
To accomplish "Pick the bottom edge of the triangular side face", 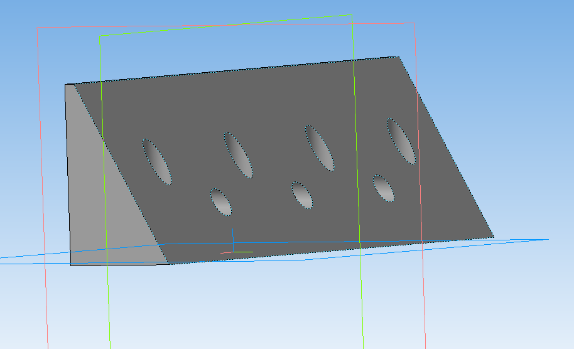I will 119,264.
